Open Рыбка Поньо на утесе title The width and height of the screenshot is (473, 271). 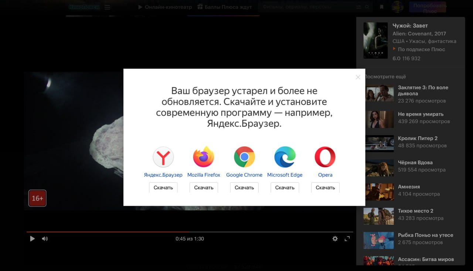[426, 235]
